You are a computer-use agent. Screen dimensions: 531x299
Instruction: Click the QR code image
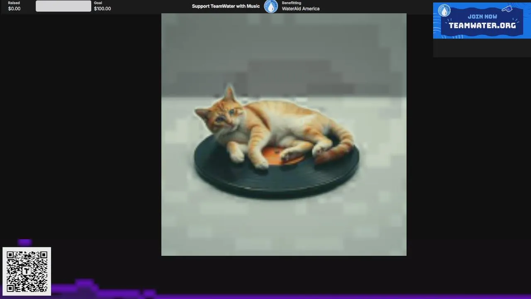27,272
